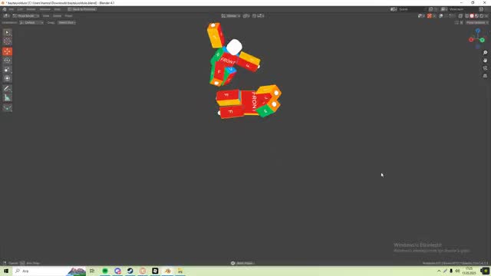Open the Select menu in viewport header
491x276 pixels.
57,15
